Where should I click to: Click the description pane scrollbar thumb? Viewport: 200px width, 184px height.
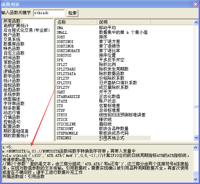coord(195,173)
